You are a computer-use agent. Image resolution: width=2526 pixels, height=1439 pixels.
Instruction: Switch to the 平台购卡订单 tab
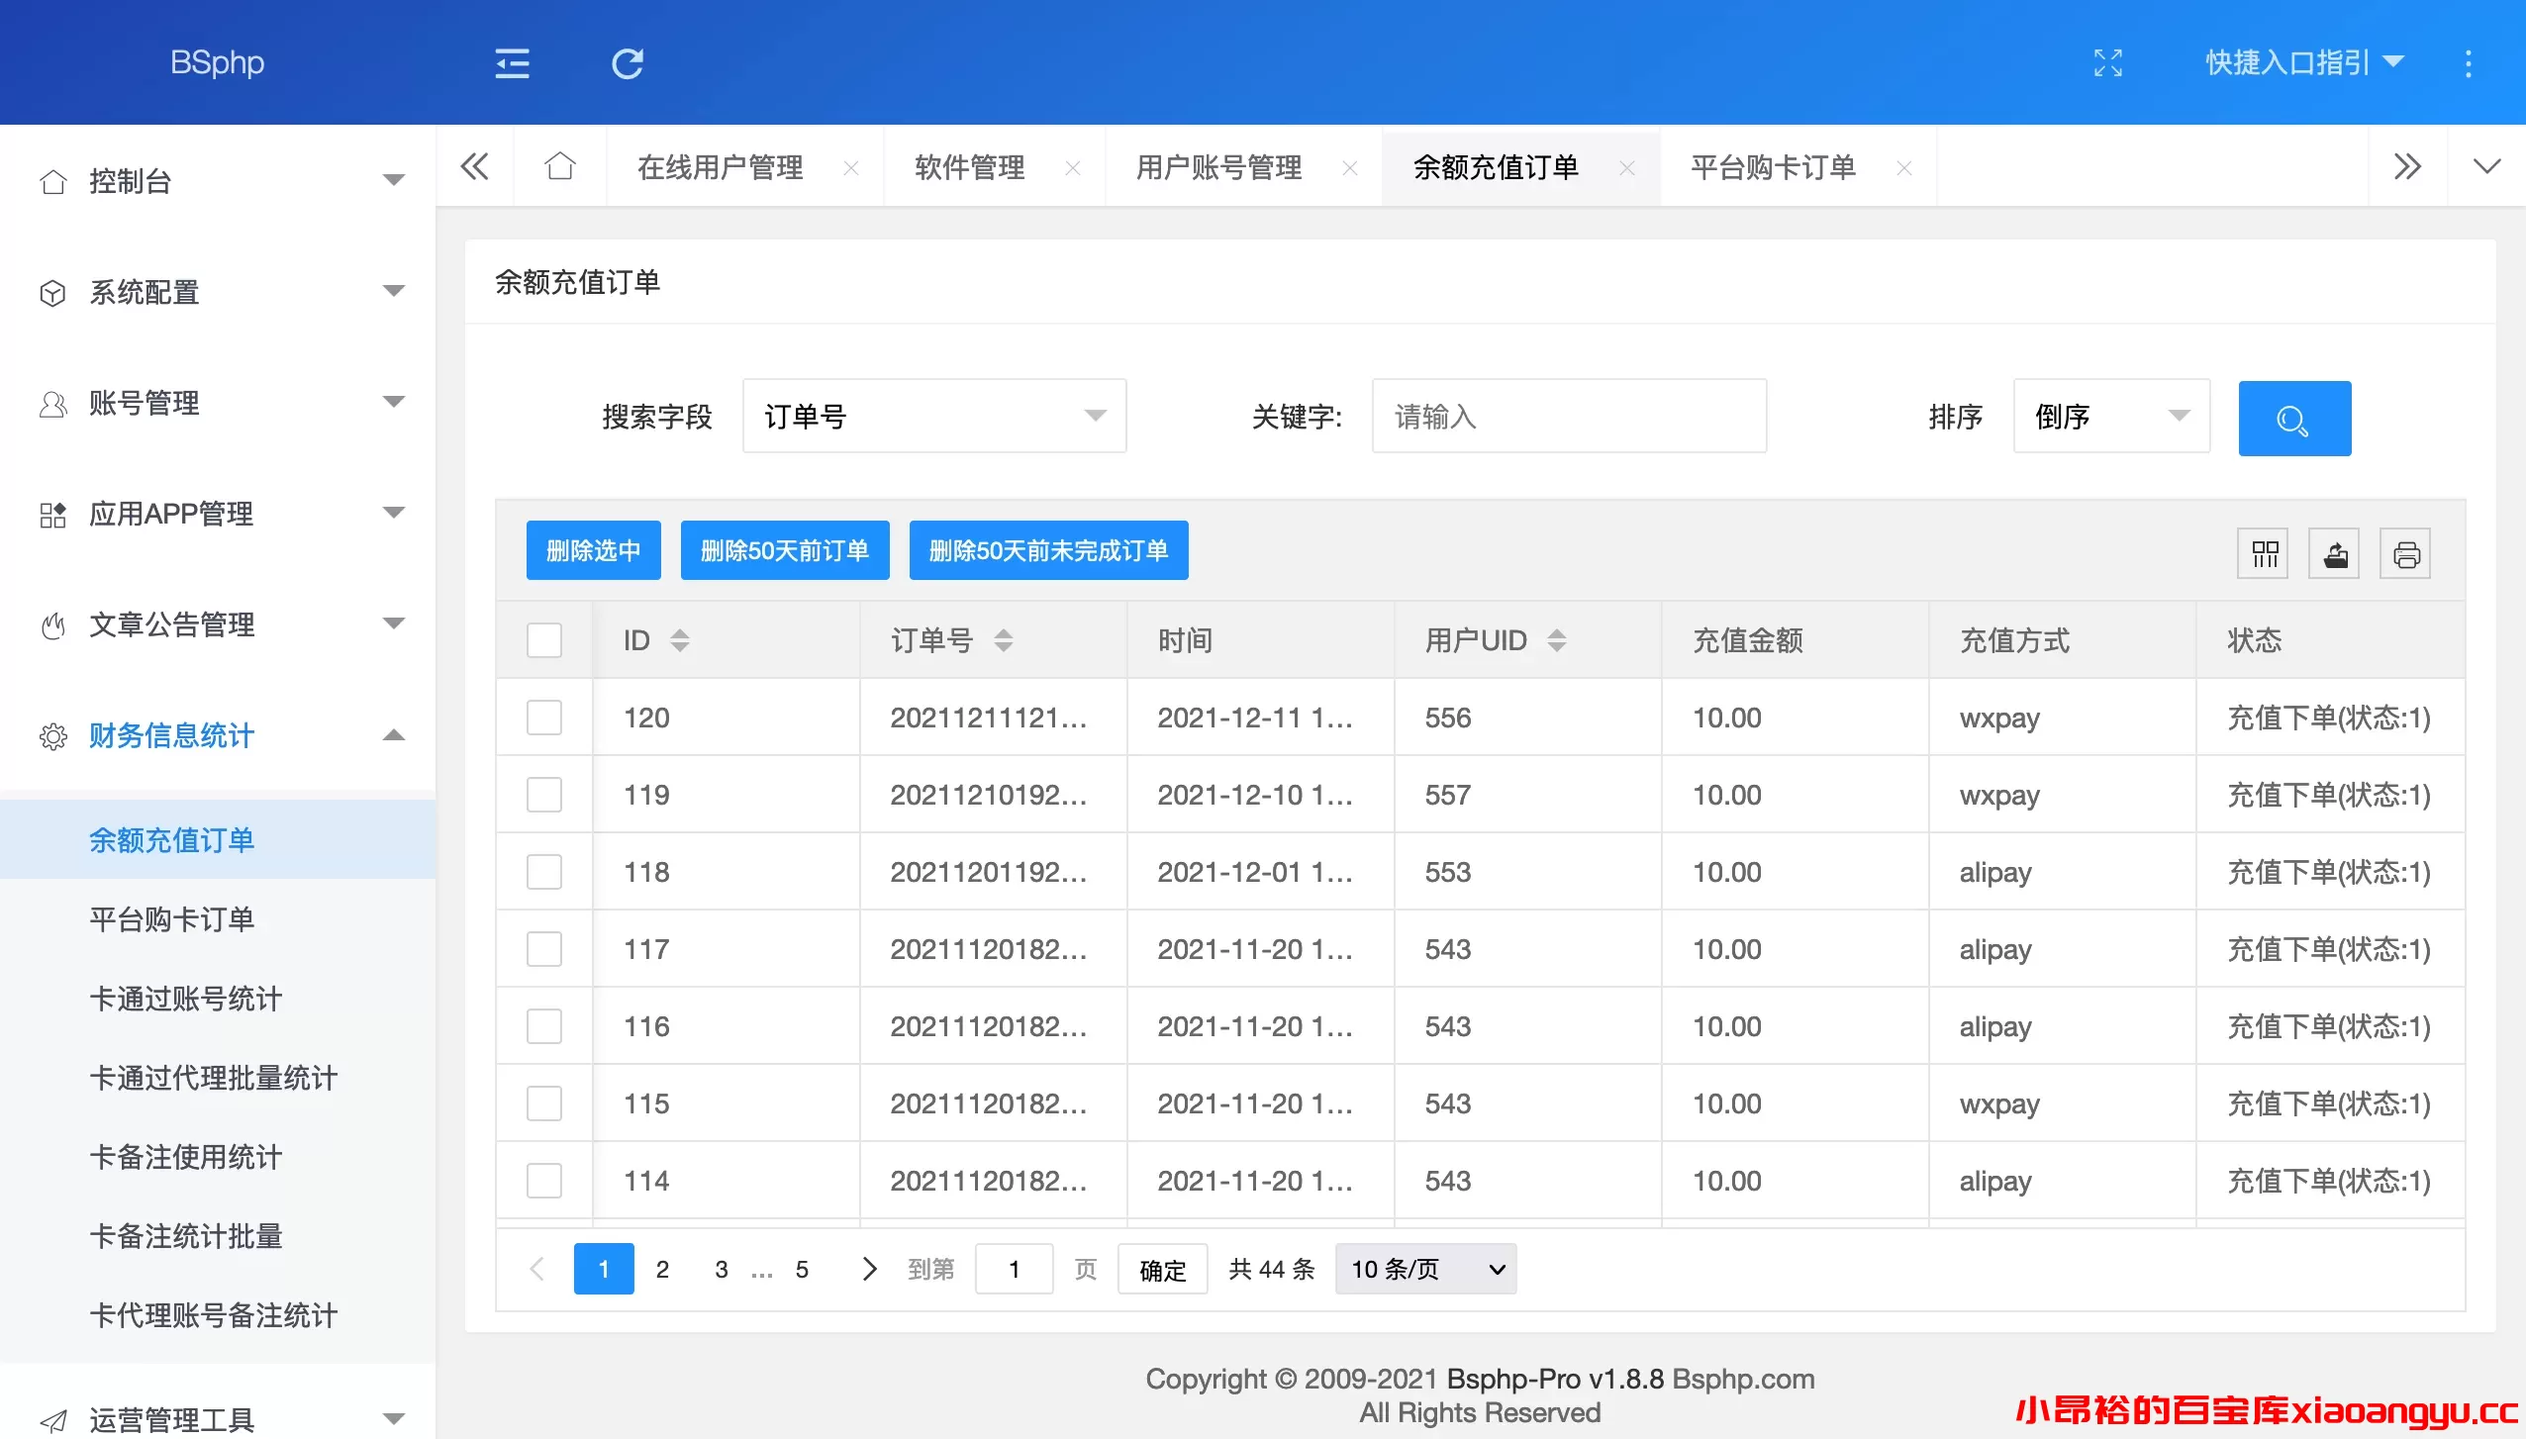pyautogui.click(x=1773, y=167)
